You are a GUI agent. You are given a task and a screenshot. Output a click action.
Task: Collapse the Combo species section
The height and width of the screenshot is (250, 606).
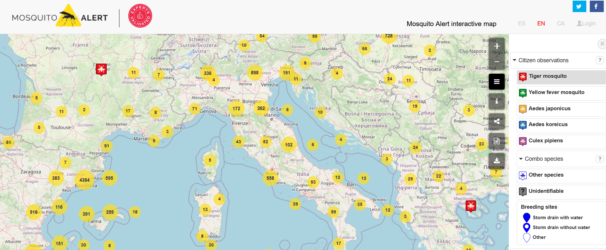pyautogui.click(x=521, y=159)
